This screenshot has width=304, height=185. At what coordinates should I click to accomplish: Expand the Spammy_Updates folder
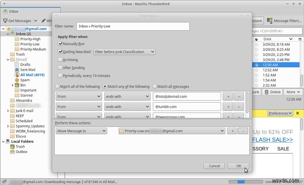pos(8,126)
